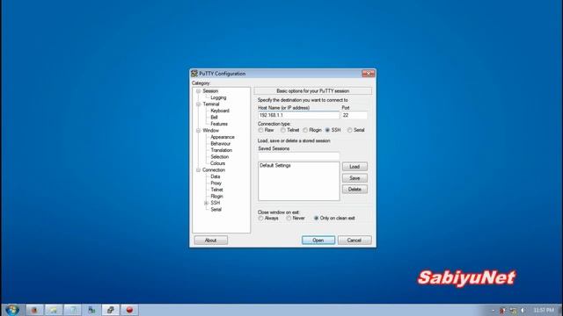Open the Logging category
The image size is (563, 316).
click(x=218, y=97)
